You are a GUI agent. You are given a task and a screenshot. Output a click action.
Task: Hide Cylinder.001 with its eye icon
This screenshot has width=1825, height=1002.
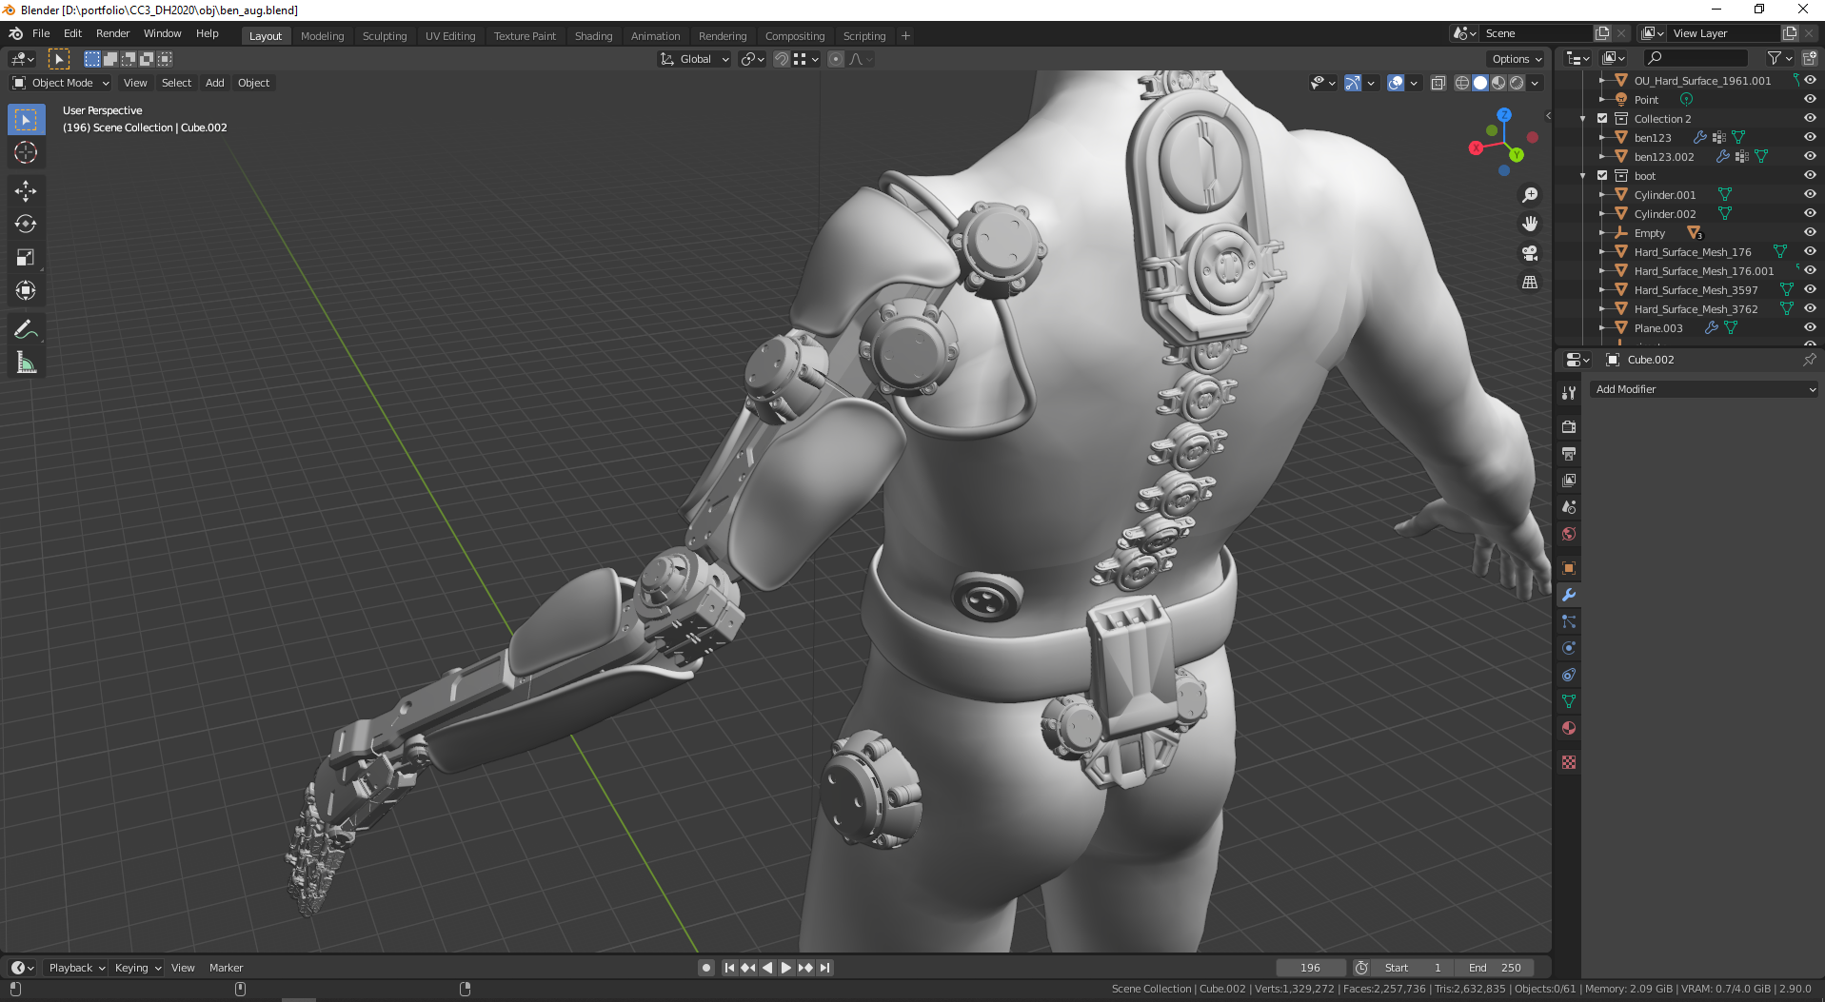(1810, 195)
